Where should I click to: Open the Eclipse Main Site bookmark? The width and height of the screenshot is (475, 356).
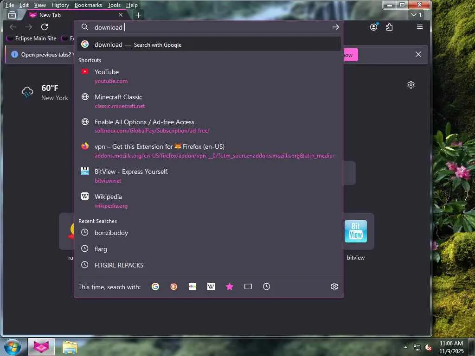[32, 38]
